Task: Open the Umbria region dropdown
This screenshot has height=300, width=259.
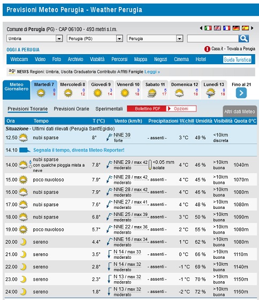Action: 35,39
